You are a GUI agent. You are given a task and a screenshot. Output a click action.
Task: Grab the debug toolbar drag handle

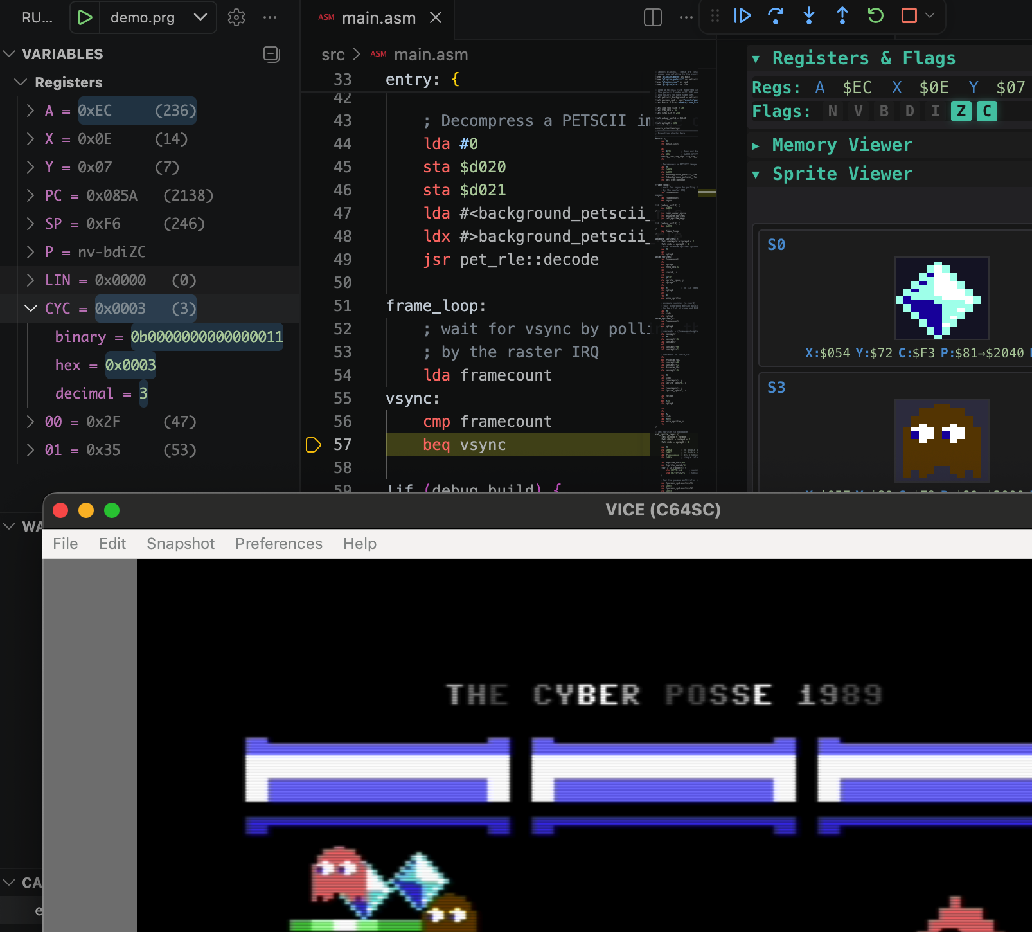[715, 15]
